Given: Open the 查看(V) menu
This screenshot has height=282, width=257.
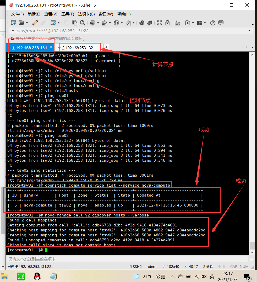Looking at the screenshot, I should (51, 14).
